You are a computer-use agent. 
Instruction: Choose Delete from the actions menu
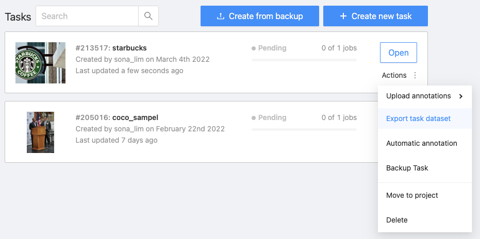tap(425, 220)
